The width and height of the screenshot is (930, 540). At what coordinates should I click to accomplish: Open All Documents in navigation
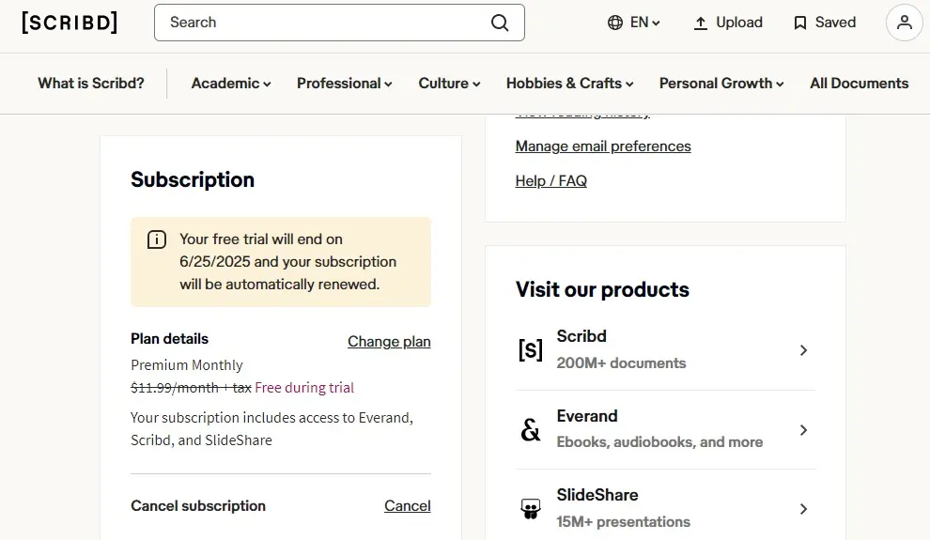tap(859, 83)
